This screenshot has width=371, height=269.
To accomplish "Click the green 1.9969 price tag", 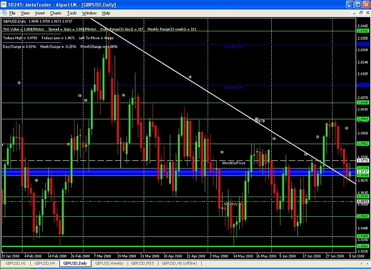I will pos(363,119).
